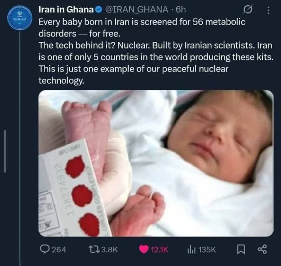281x266 pixels.
Task: View analytics bar chart icon
Action: pos(191,250)
